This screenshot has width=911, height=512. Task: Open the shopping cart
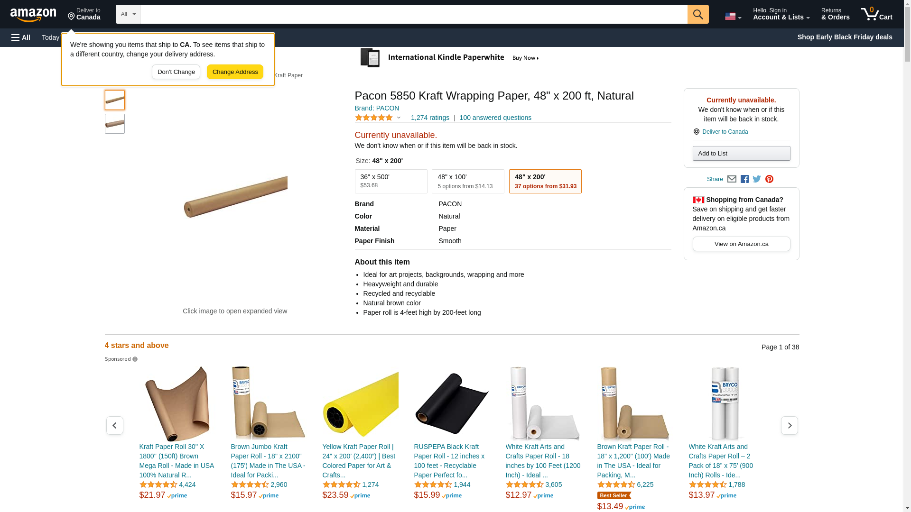click(x=876, y=14)
